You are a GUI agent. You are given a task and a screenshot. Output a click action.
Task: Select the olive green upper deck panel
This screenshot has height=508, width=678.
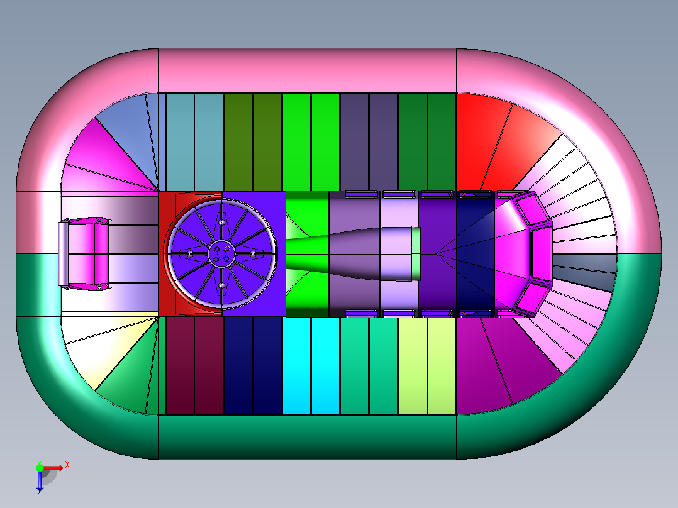coord(253,142)
